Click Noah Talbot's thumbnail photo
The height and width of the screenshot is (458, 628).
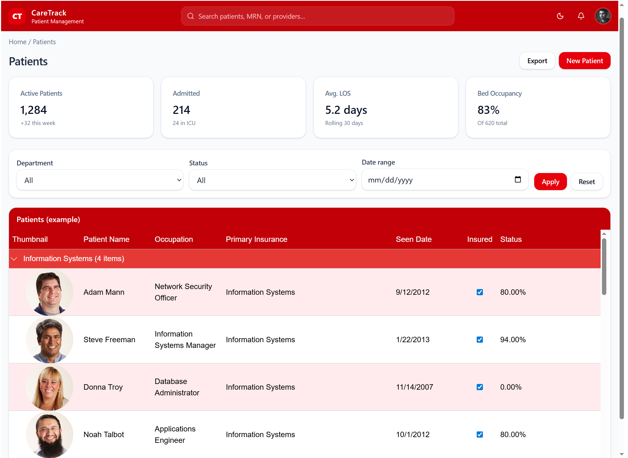49,434
